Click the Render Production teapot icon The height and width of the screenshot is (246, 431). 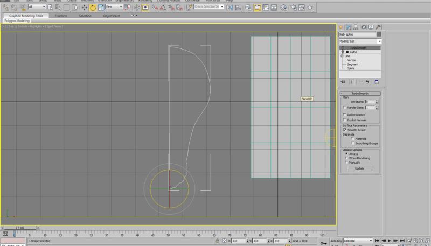tap(310, 8)
